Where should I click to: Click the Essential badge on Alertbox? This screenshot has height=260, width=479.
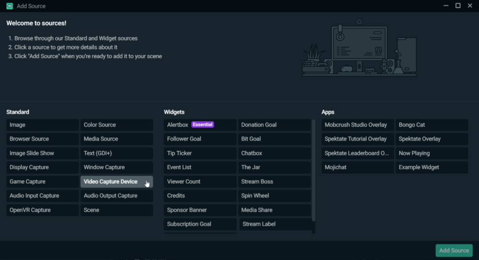pos(203,124)
